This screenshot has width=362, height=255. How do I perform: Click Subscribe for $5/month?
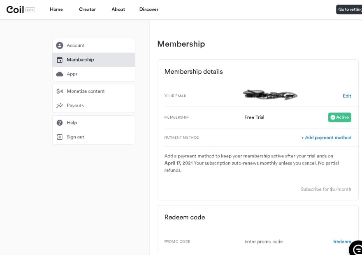point(326,189)
